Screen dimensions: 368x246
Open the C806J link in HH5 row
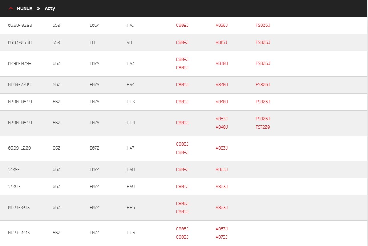[x=182, y=204]
